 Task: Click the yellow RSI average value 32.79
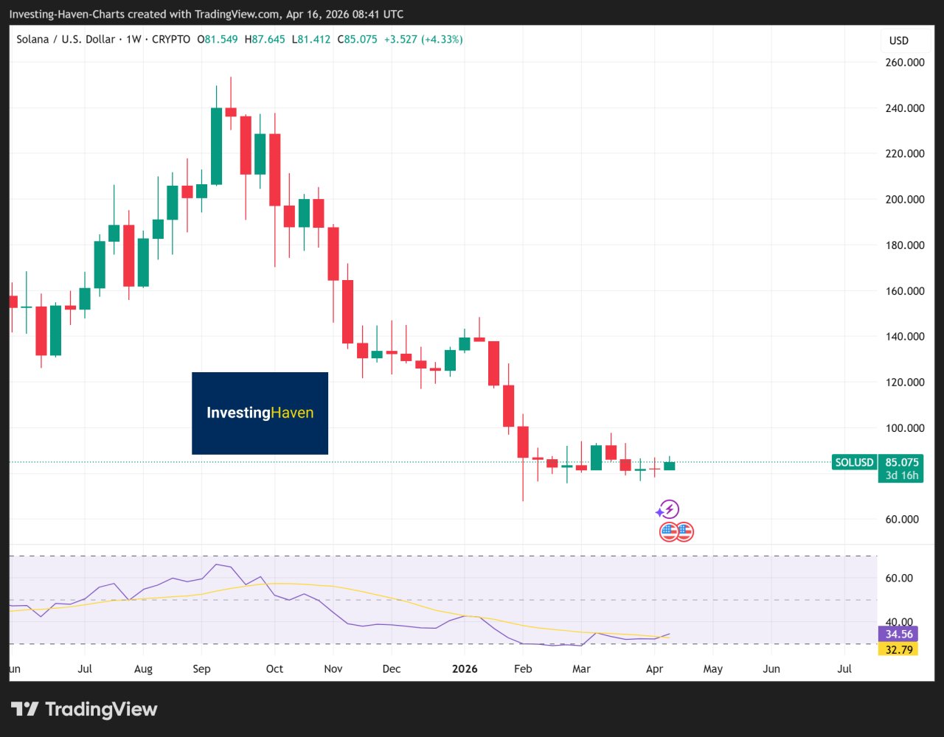point(898,649)
